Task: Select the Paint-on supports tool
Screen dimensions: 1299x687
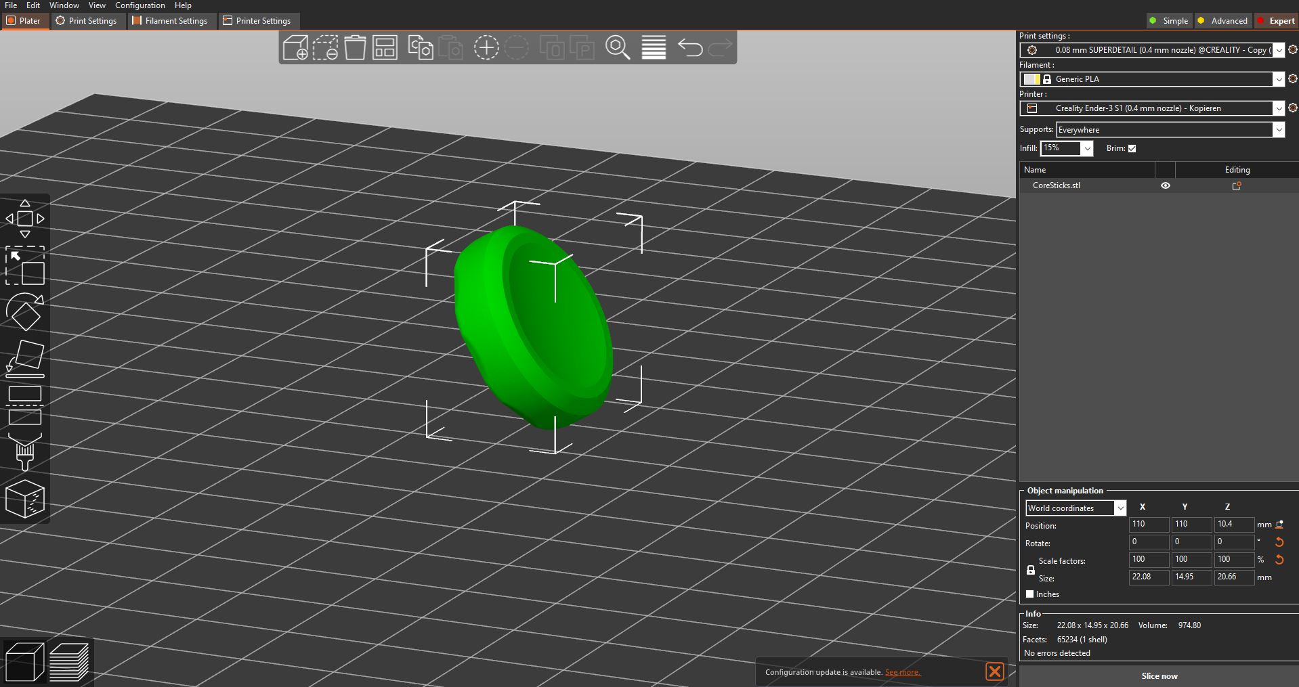Action: click(x=25, y=452)
